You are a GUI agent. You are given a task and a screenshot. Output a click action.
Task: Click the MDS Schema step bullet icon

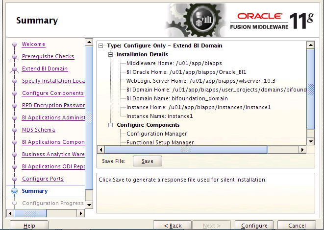(15, 130)
